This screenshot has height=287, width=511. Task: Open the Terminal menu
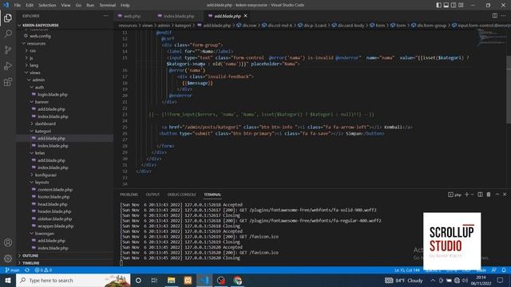(107, 5)
